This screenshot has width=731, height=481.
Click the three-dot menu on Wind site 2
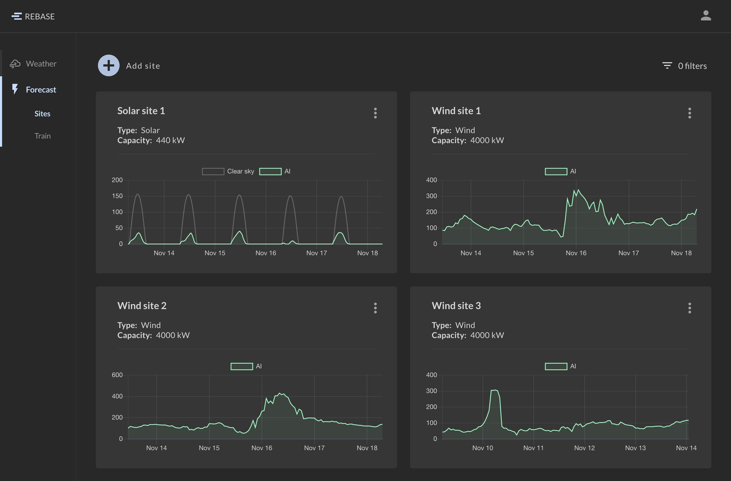376,308
